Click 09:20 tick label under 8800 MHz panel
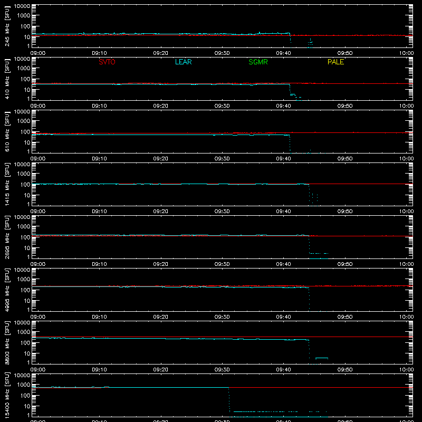 tap(161, 370)
